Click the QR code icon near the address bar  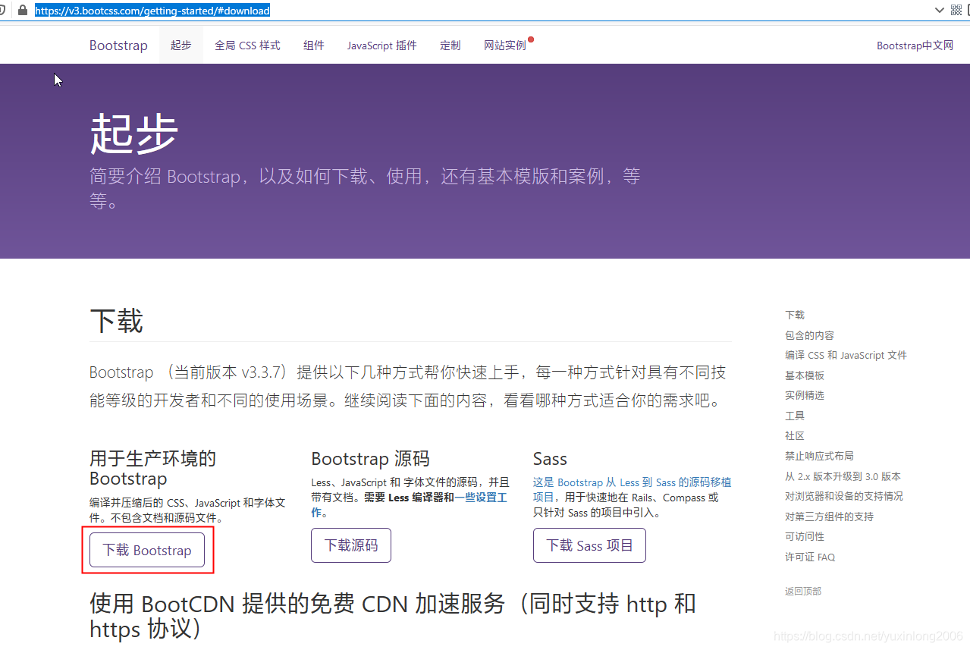(x=956, y=11)
